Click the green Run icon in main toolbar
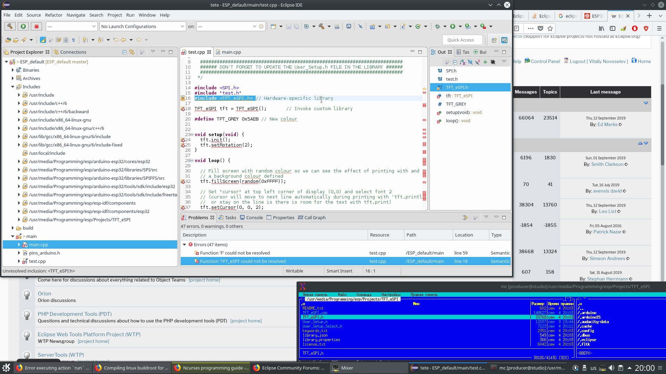This screenshot has width=666, height=374. coord(453,26)
